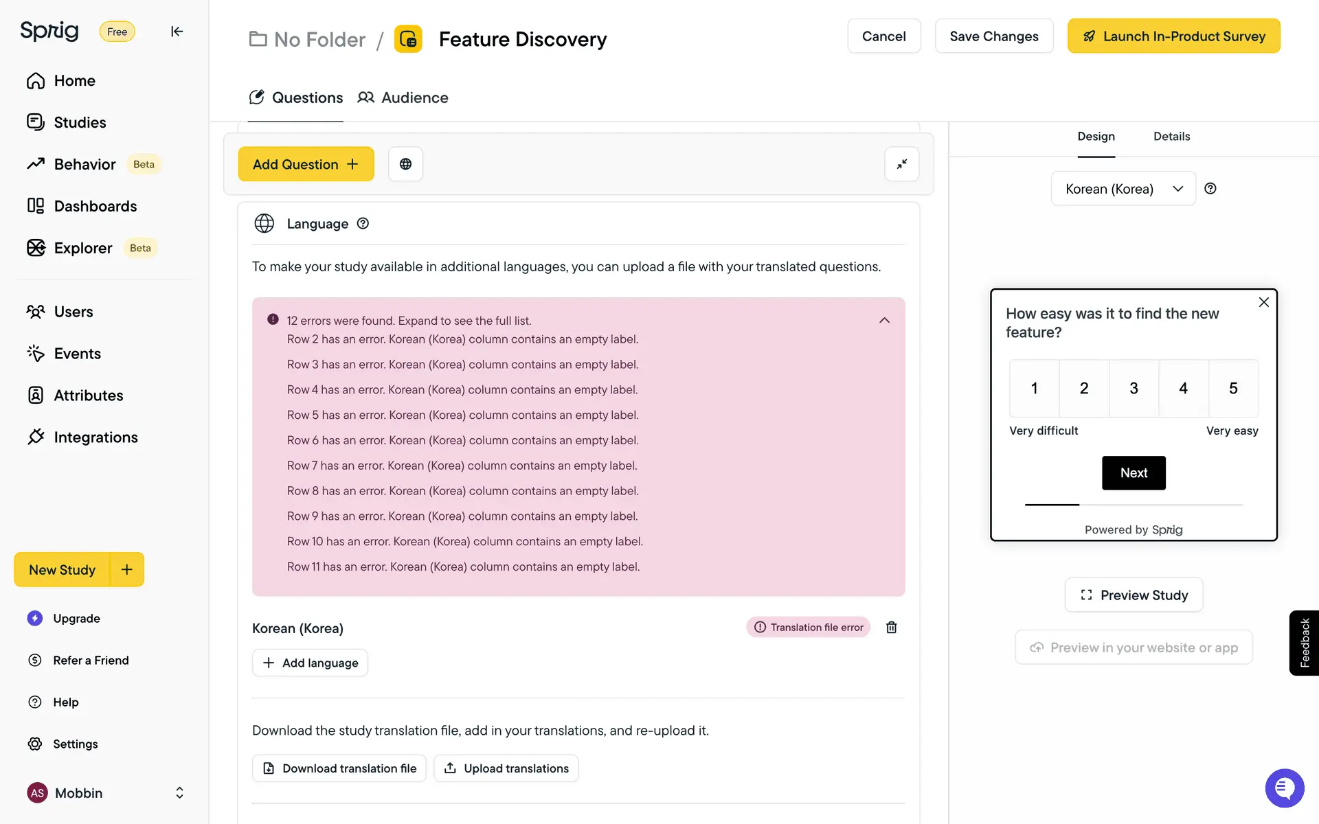Click the globe language icon button
1319x824 pixels.
pos(405,164)
